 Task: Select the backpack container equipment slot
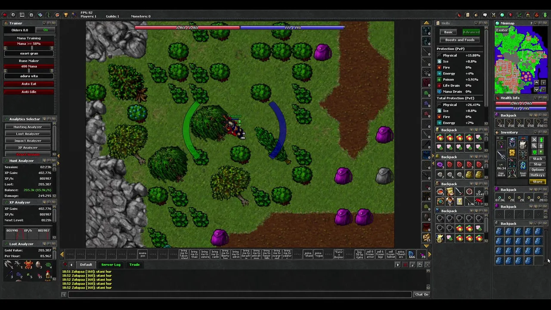(523, 145)
